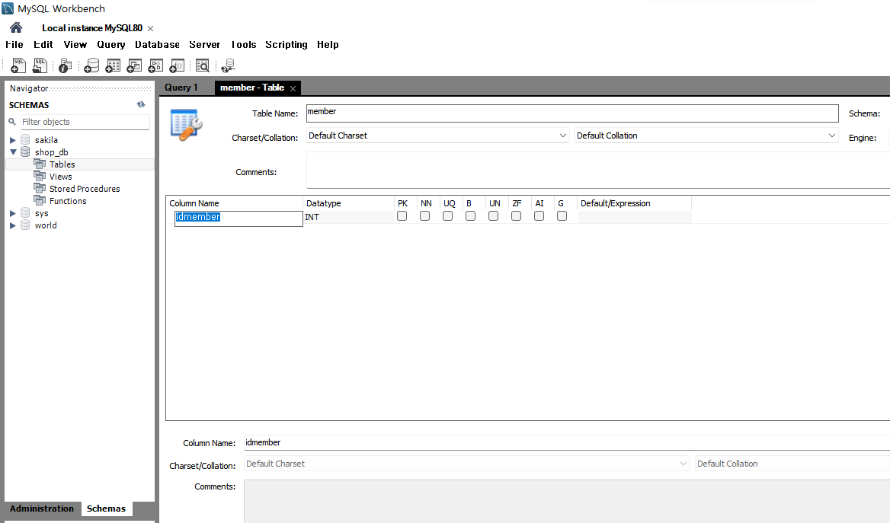Viewport: 890px width, 523px height.
Task: Open the Database menu
Action: pyautogui.click(x=157, y=44)
